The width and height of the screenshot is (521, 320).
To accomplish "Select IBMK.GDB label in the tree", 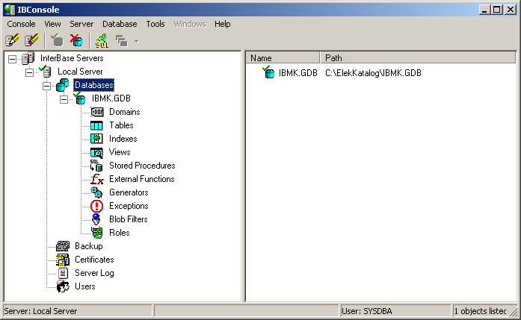I will [111, 98].
